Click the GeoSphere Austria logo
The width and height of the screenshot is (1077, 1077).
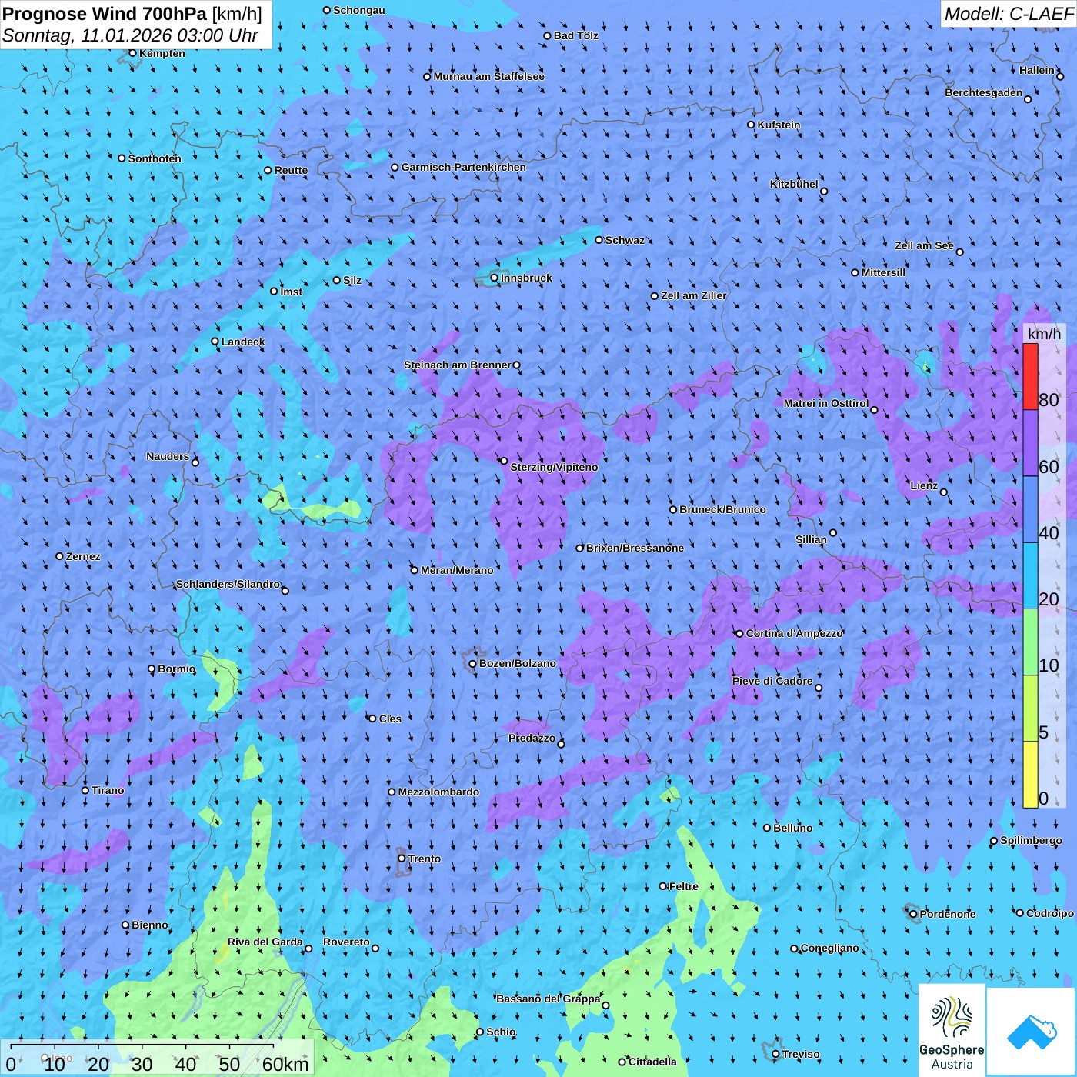(x=952, y=1030)
